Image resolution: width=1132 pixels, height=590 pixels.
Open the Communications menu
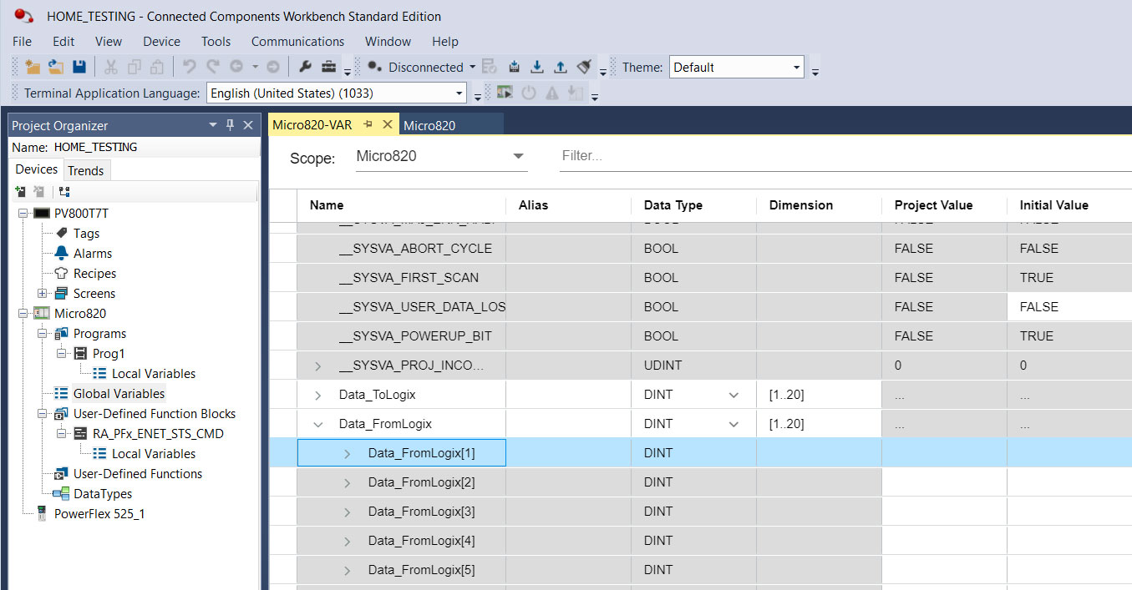297,41
